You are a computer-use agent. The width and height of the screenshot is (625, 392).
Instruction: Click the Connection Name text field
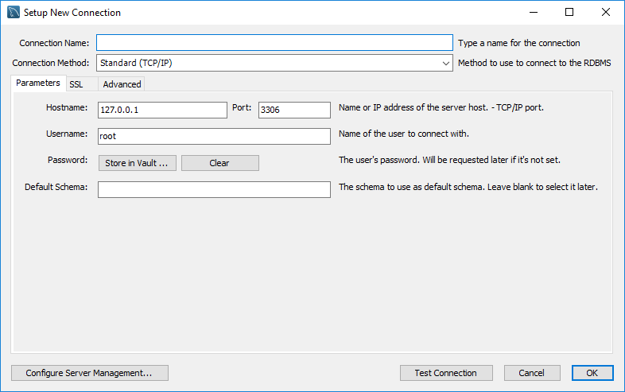(x=274, y=43)
